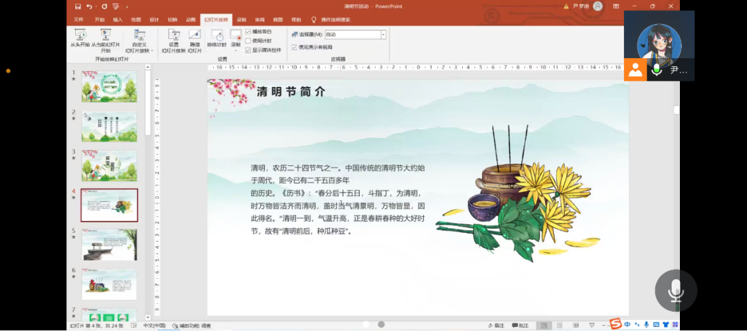Switch to slide sorter view in status bar

(x=560, y=325)
